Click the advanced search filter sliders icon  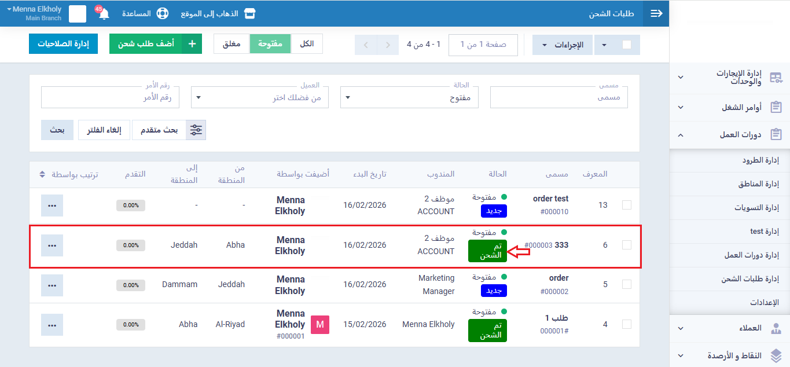196,130
